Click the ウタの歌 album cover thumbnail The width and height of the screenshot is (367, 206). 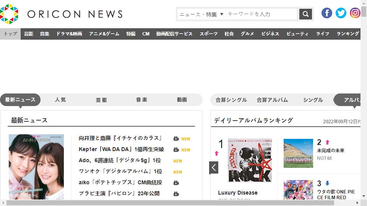point(298,190)
